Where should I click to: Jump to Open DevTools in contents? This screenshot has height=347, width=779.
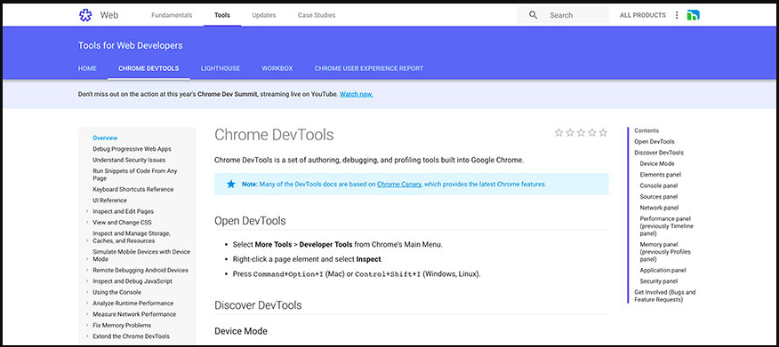point(655,142)
